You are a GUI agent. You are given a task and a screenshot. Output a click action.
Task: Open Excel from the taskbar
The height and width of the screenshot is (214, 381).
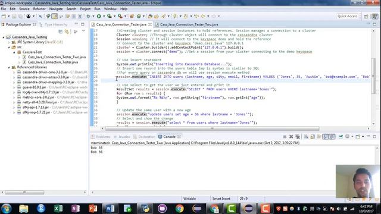tap(58, 209)
